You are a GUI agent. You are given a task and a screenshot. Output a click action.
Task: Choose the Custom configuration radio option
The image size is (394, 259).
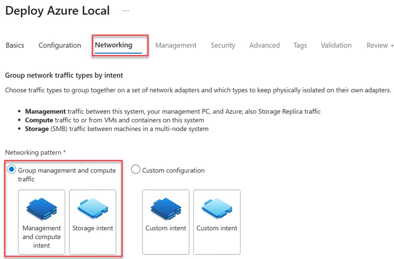pos(135,169)
